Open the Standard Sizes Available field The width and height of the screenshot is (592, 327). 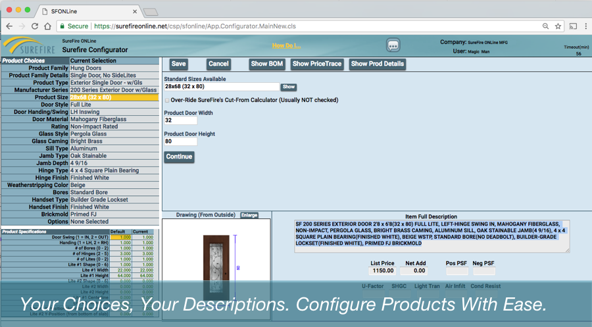click(x=222, y=86)
